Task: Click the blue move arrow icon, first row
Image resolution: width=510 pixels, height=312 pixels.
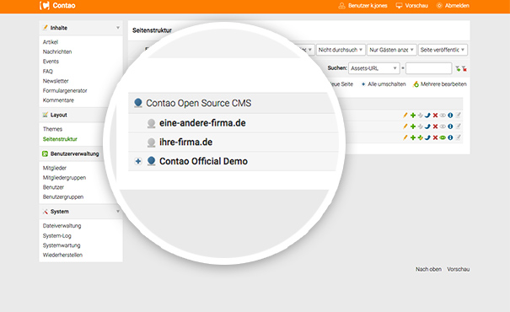Action: coord(427,116)
